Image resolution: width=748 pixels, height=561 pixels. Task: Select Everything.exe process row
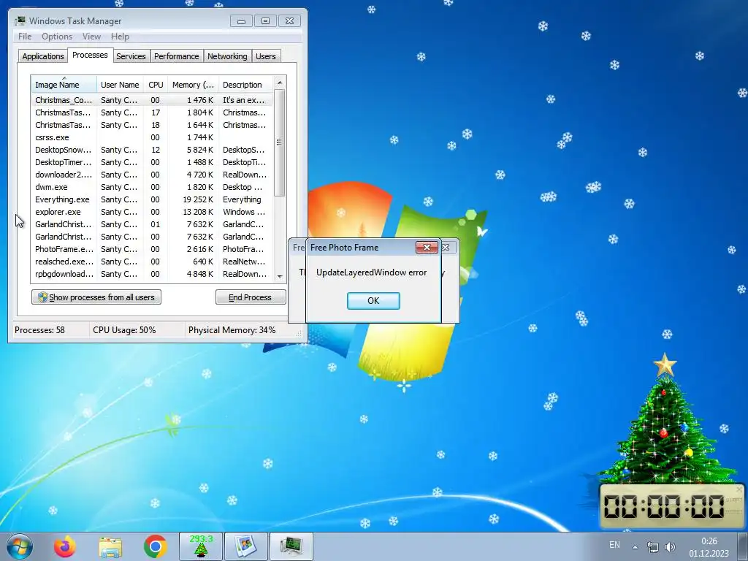[x=152, y=199]
